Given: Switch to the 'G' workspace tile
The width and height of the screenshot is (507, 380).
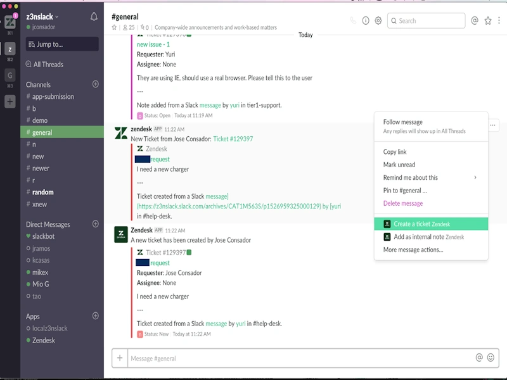Looking at the screenshot, I should click(10, 75).
